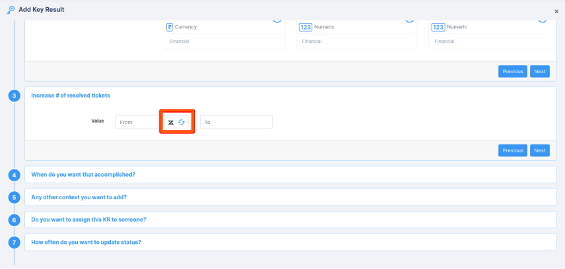Screen dimensions: 565x269
Task: Click Previous below the metric type cards
Action: coord(513,71)
